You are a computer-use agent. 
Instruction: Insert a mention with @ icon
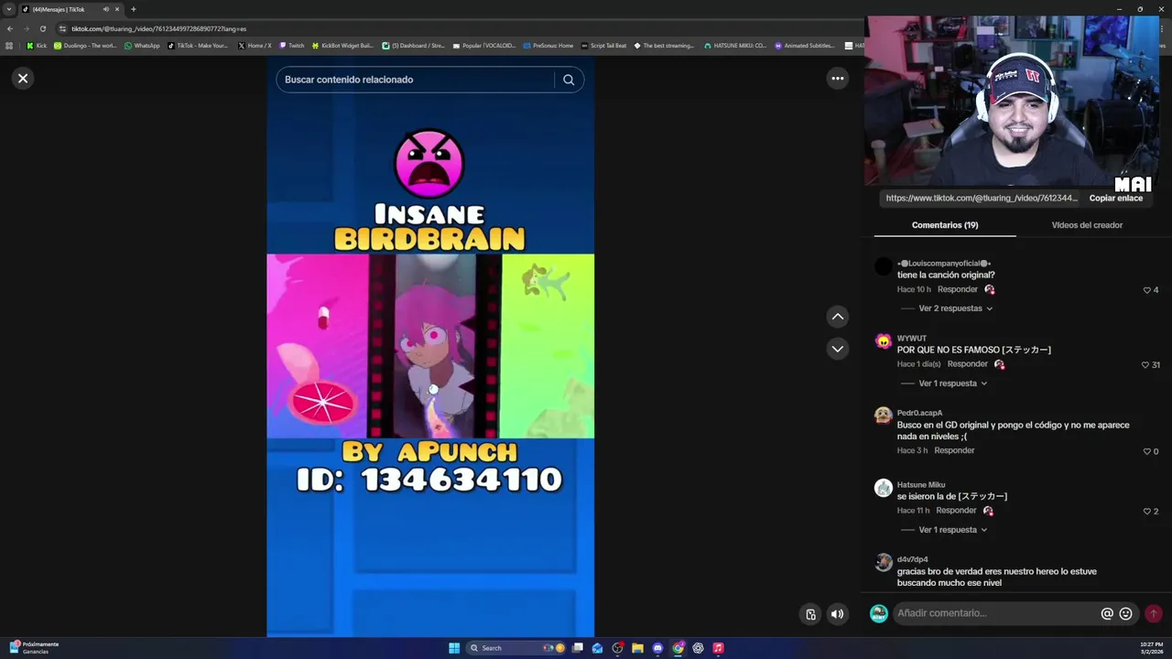(1107, 613)
